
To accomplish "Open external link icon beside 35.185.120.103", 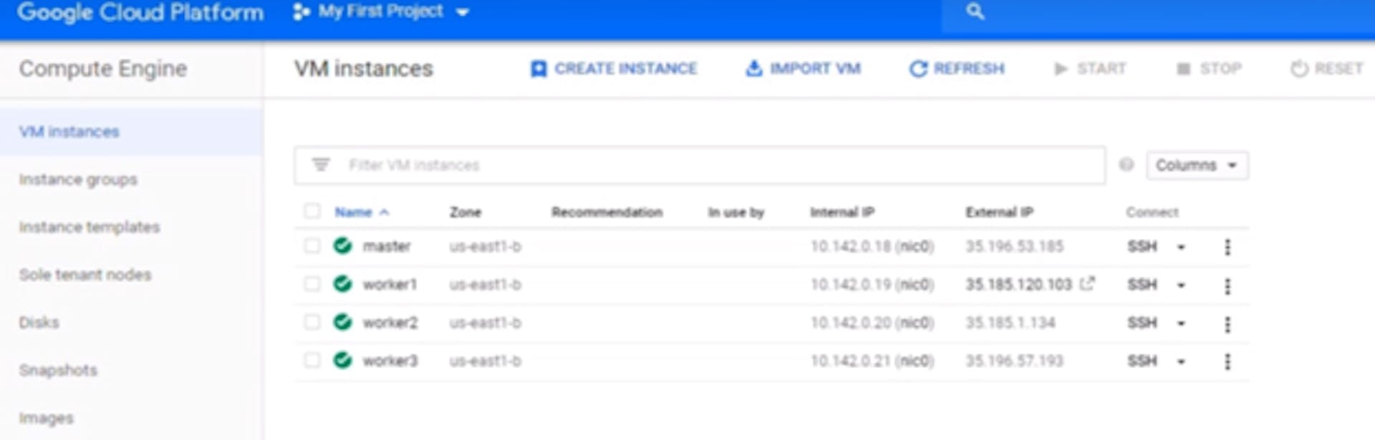I will [1087, 283].
